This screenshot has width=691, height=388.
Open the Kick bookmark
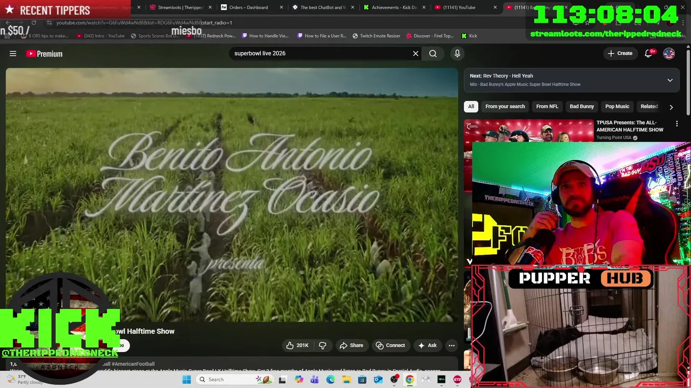[469, 36]
